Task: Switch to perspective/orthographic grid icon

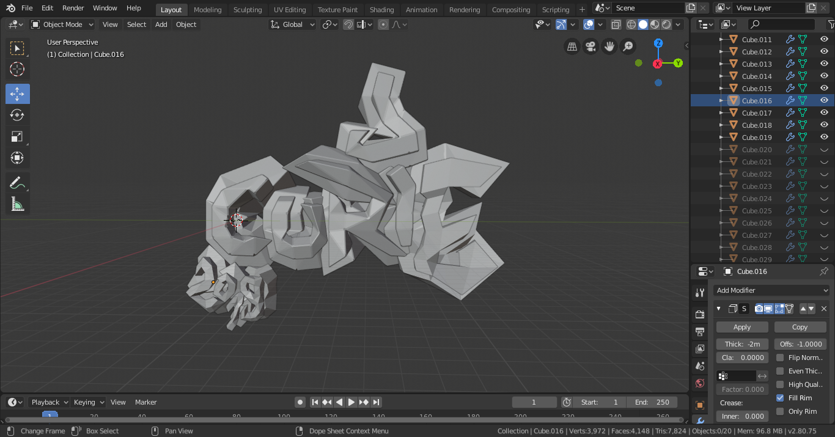Action: pos(572,46)
